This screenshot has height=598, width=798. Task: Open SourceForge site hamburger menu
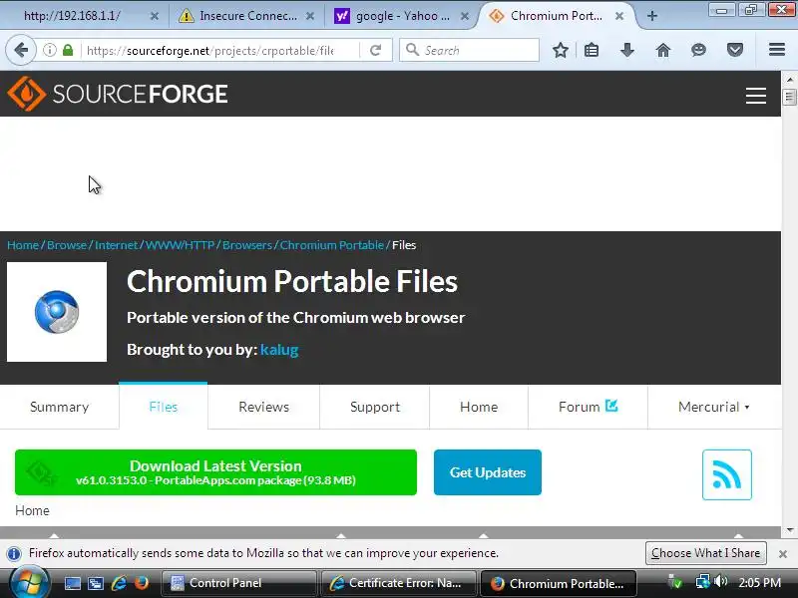(x=756, y=95)
